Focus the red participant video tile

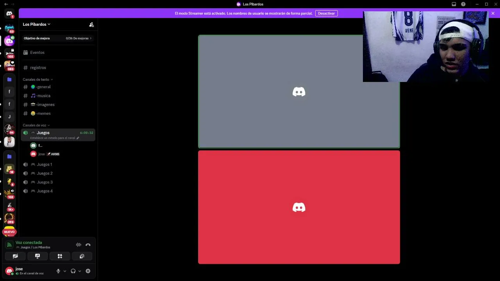(299, 207)
